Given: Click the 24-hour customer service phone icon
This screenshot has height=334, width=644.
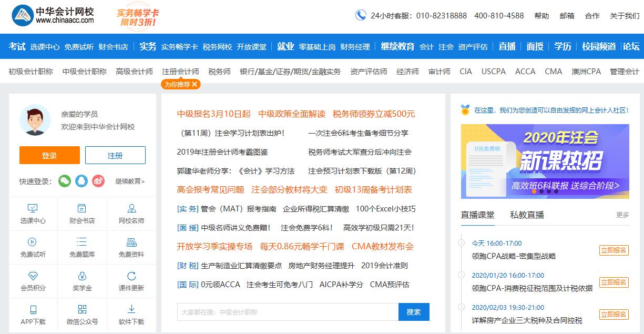Looking at the screenshot, I should (x=361, y=15).
